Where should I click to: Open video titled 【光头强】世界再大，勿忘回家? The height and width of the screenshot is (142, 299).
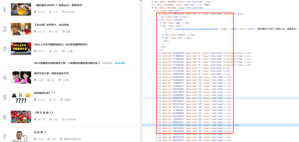pos(51,25)
